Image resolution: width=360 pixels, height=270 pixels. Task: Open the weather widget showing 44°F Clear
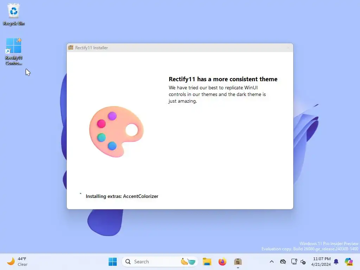(x=18, y=262)
